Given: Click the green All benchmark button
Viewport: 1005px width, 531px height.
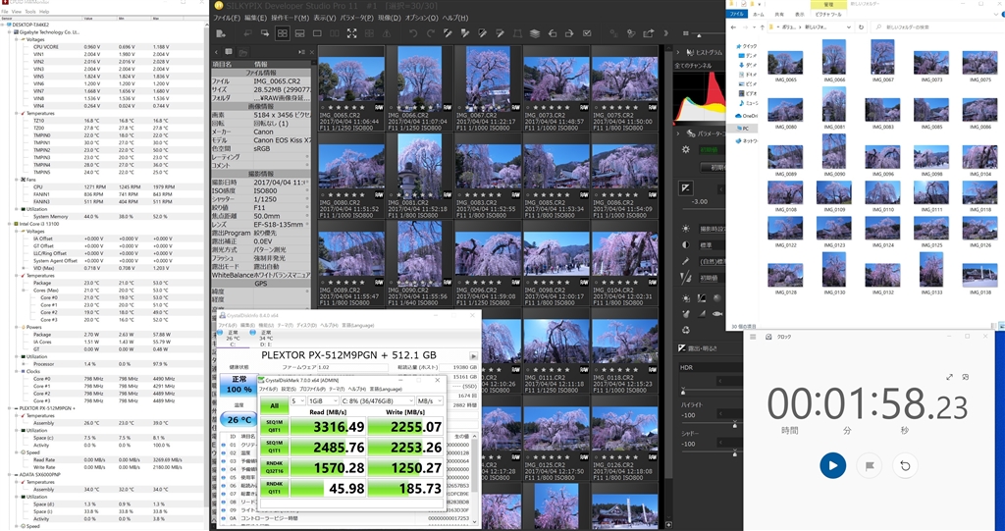Looking at the screenshot, I should pyautogui.click(x=275, y=405).
